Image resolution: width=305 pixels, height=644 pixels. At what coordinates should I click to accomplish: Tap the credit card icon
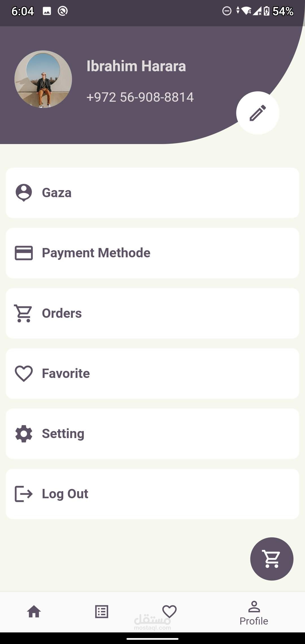(24, 253)
